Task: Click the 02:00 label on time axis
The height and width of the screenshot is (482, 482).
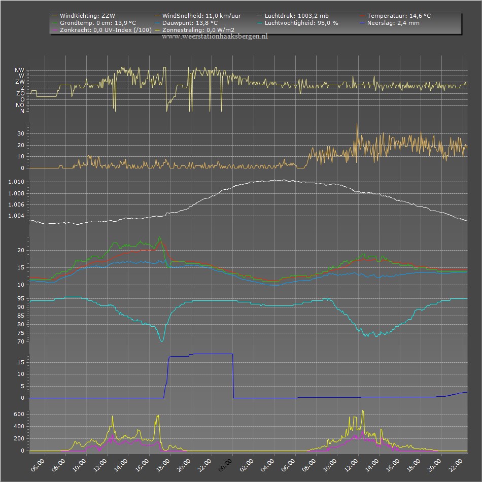Action: (x=247, y=465)
